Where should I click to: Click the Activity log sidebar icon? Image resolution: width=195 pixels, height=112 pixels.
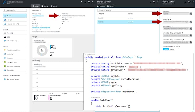[5, 20]
